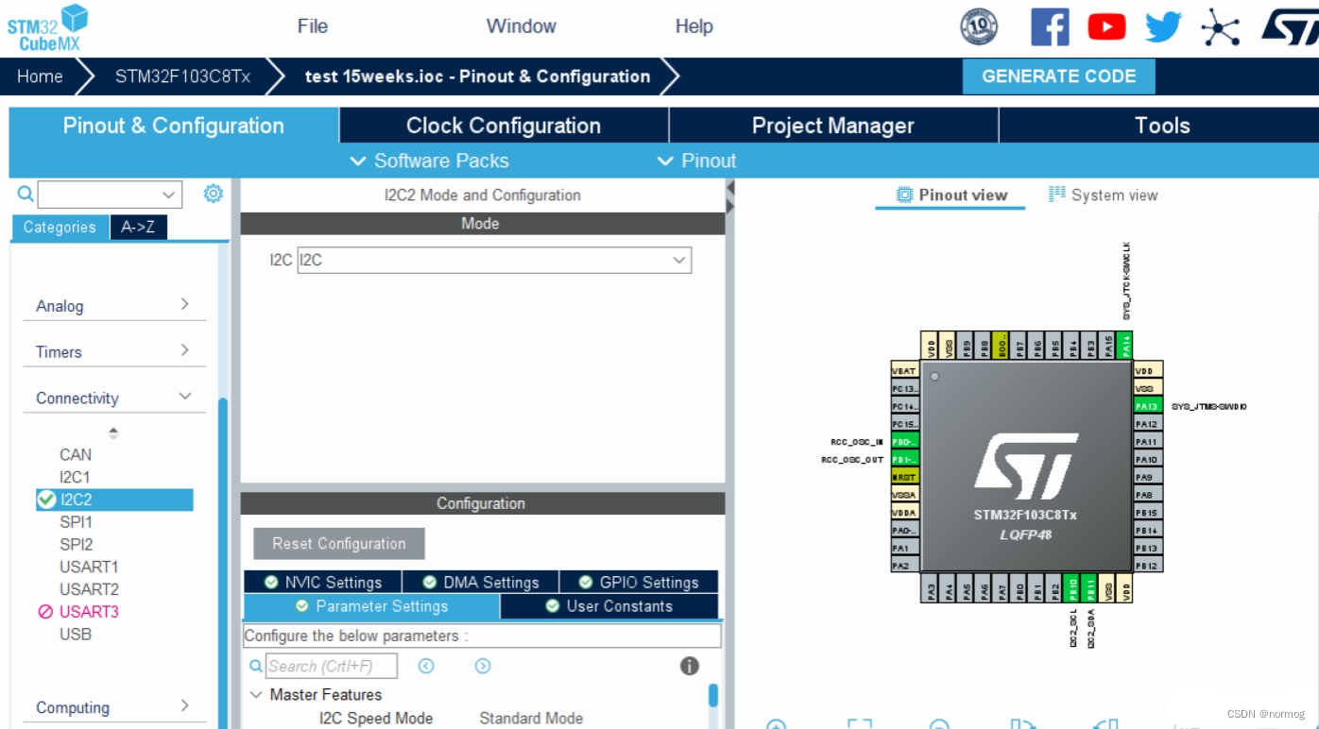Click Reset Configuration button
Viewport: 1319px width, 729px height.
[339, 544]
